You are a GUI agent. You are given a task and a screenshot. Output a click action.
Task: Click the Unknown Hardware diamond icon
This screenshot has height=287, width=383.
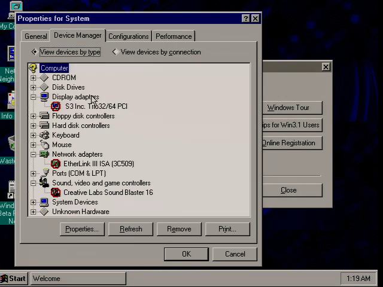pyautogui.click(x=44, y=212)
